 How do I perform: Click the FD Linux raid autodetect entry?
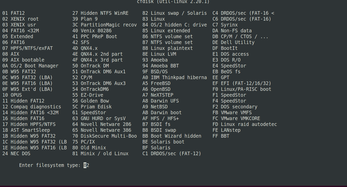pyautogui.click(x=245, y=124)
